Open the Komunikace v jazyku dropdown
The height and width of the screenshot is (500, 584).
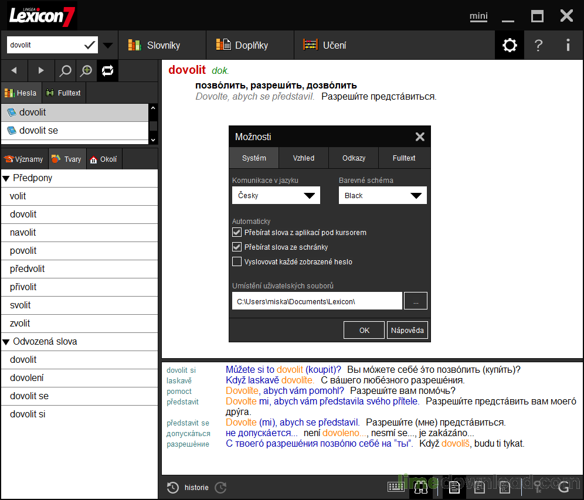pyautogui.click(x=276, y=195)
